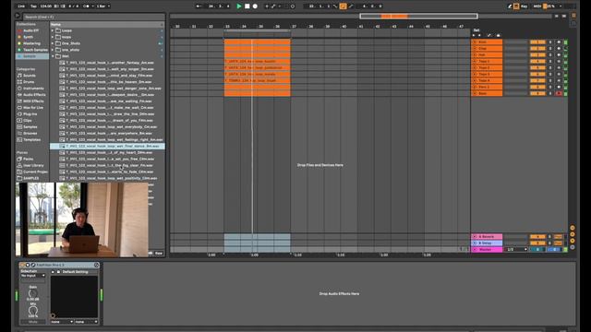Screen dimensions: 591x332
Task: Select the pink Master track
Action: pos(487,250)
